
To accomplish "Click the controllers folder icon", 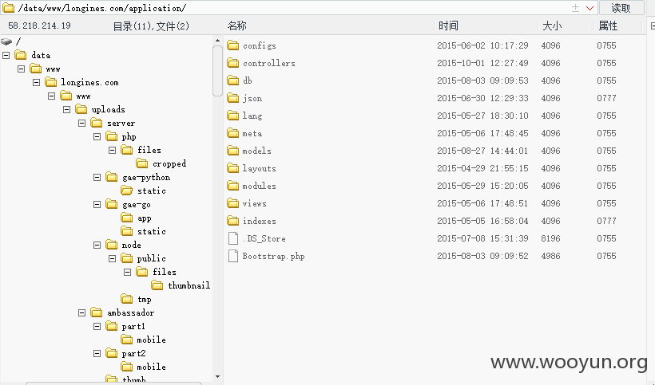I will click(x=233, y=63).
